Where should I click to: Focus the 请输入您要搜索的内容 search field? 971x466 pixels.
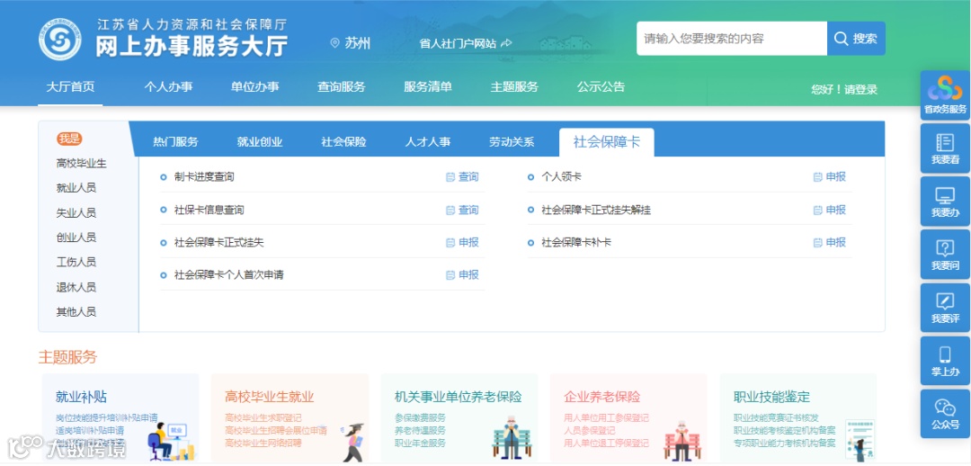click(x=731, y=39)
